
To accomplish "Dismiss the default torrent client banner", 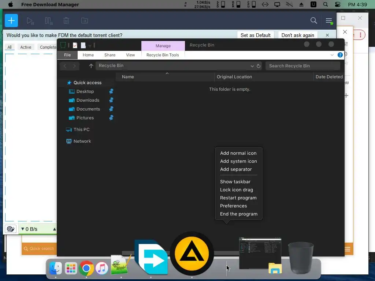I will 327,35.
